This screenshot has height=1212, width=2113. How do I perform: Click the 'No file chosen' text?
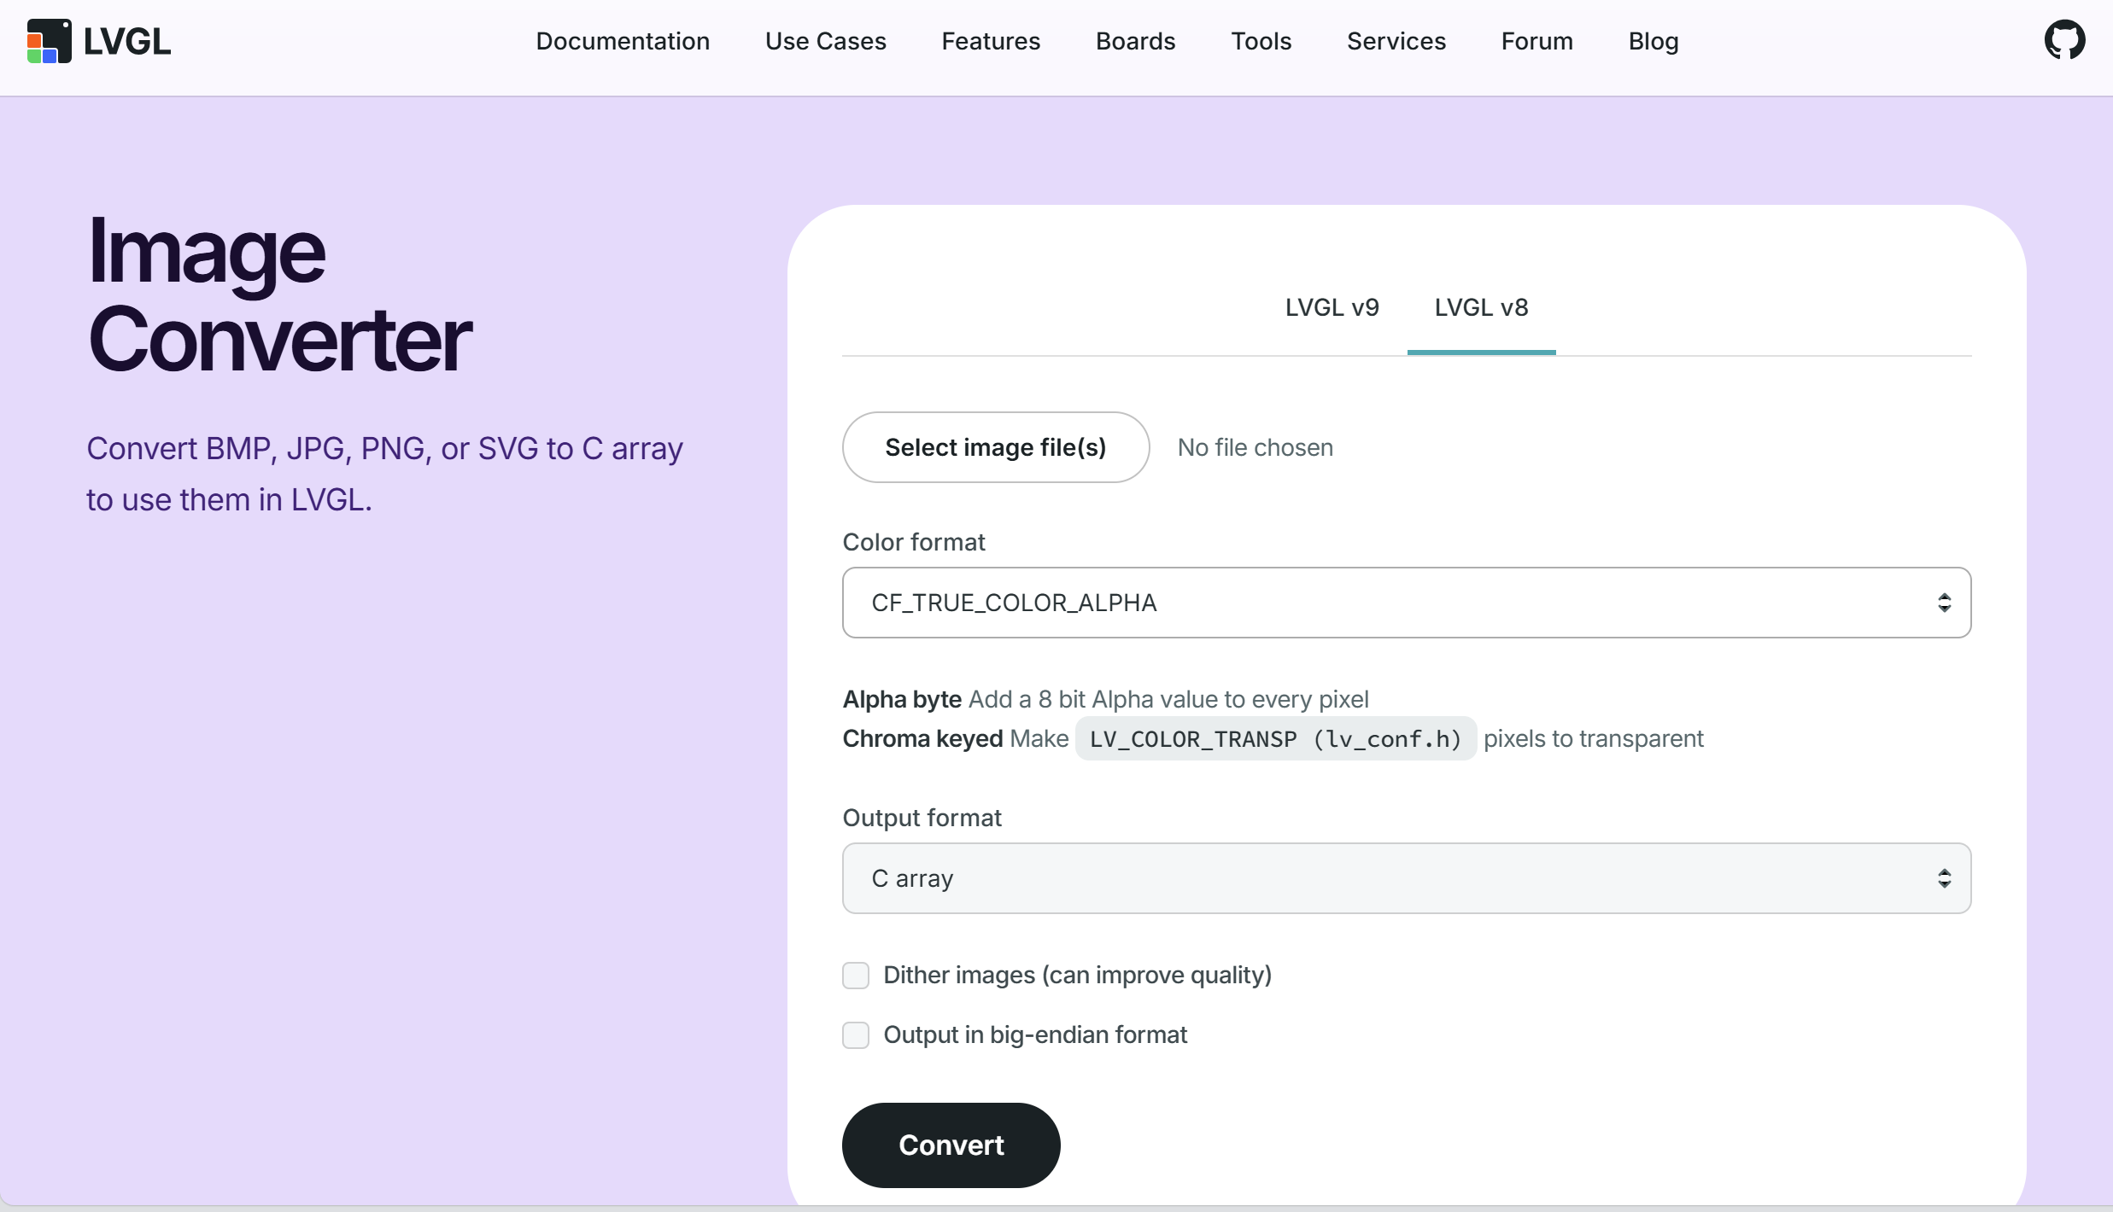click(1255, 447)
